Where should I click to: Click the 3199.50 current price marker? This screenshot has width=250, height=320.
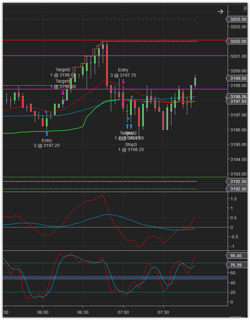pos(237,78)
